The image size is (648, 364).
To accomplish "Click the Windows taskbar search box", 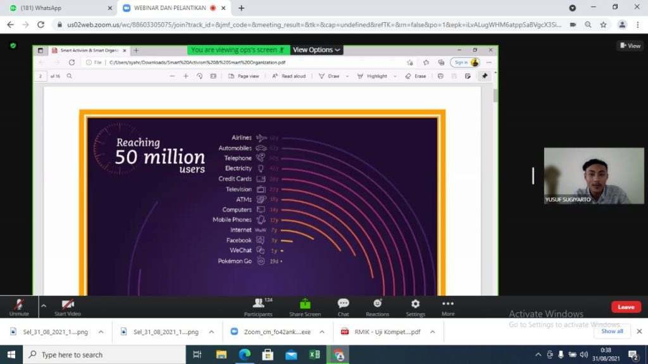I will click(x=104, y=355).
